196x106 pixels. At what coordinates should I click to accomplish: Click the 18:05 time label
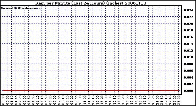[136, 100]
